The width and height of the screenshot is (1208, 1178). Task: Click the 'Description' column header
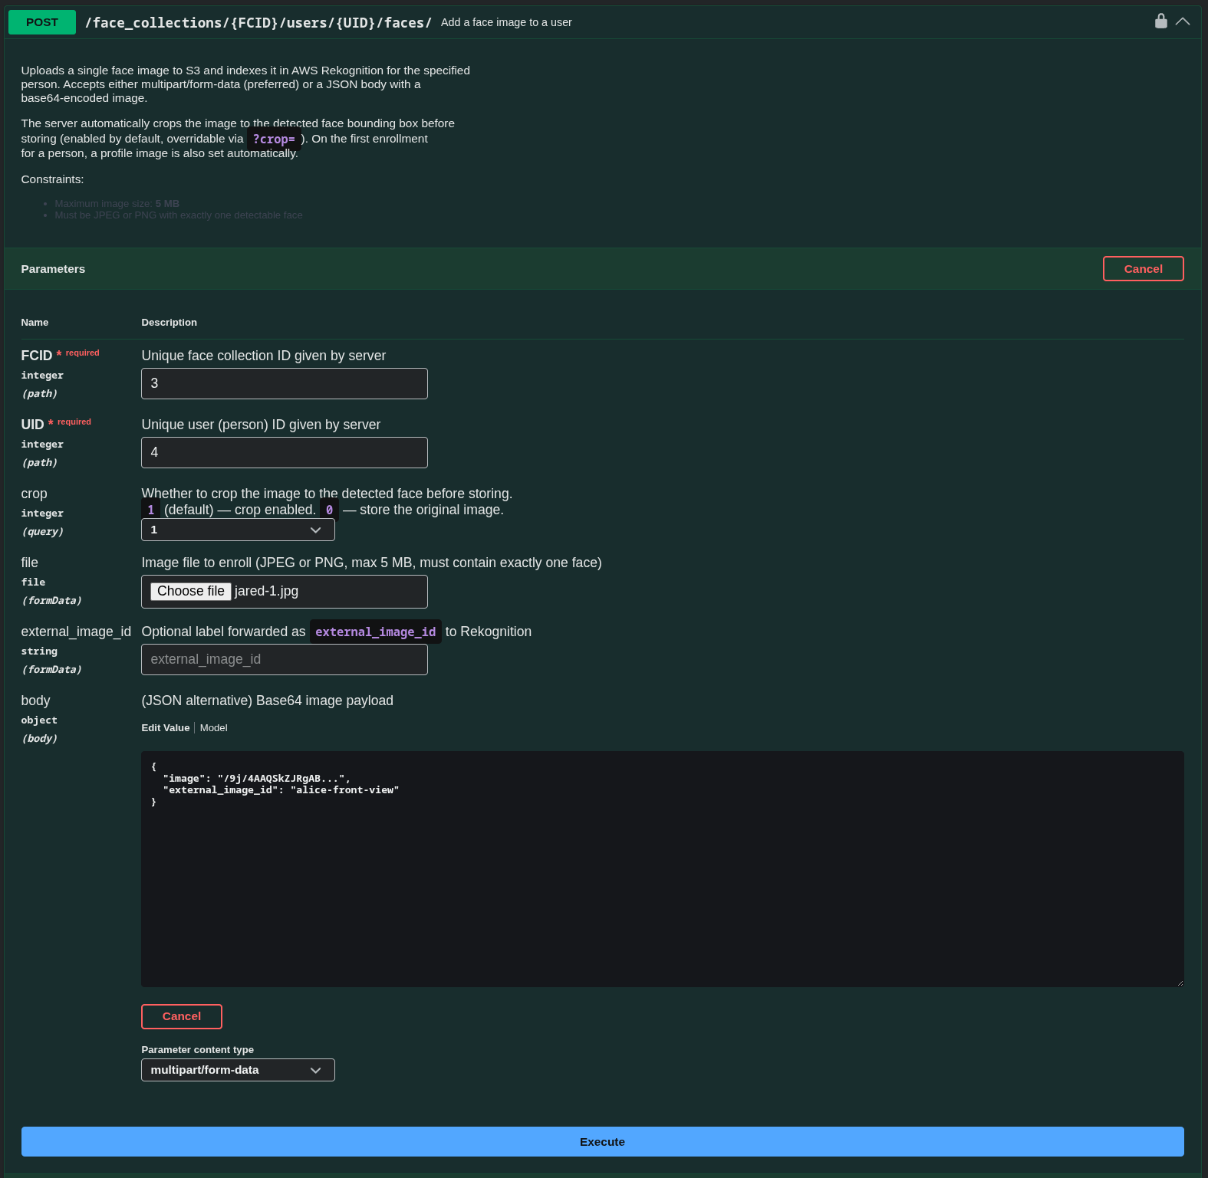(169, 323)
